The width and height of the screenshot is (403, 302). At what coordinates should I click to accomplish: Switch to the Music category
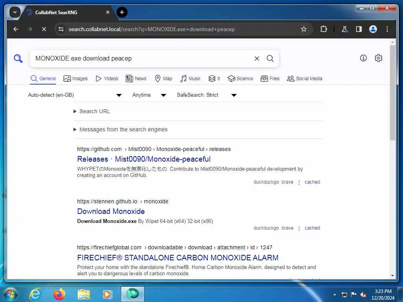tap(190, 79)
